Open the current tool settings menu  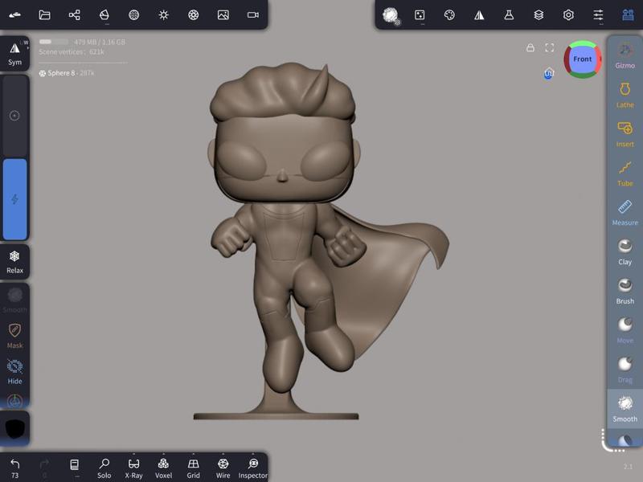pyautogui.click(x=391, y=16)
